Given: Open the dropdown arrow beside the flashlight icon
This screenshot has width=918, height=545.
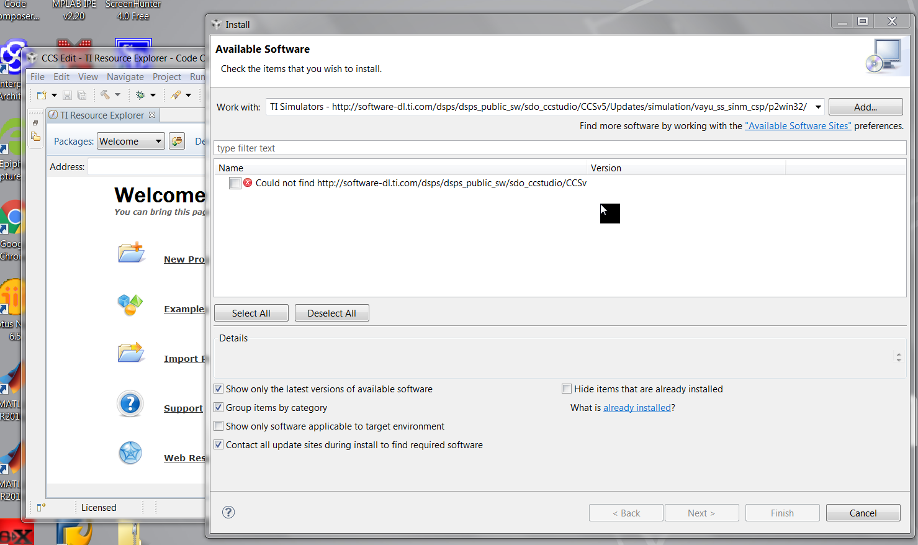Looking at the screenshot, I should point(188,95).
